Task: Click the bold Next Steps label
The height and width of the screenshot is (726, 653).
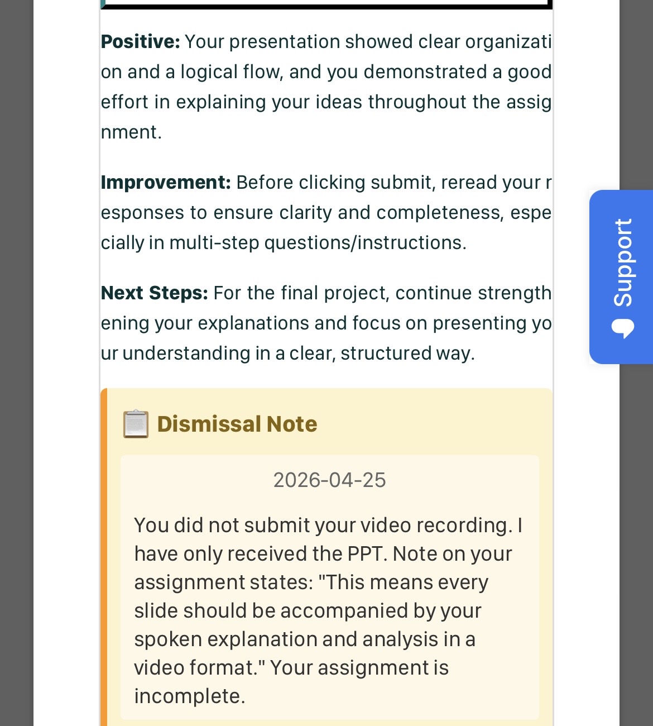Action: point(155,293)
